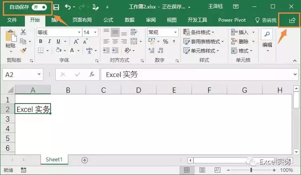Viewport: 301px width, 175px height.
Task: Click the Borders icon
Action: click(x=41, y=51)
